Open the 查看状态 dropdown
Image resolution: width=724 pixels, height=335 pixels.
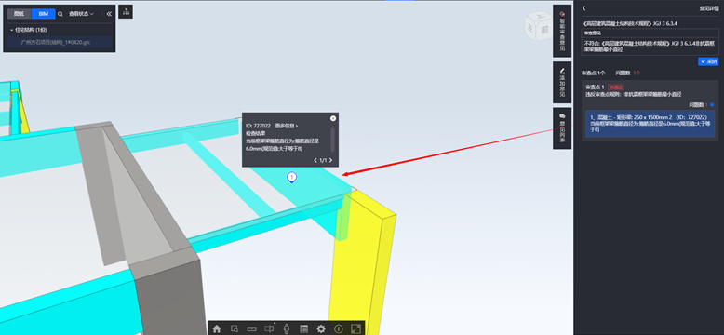[81, 14]
